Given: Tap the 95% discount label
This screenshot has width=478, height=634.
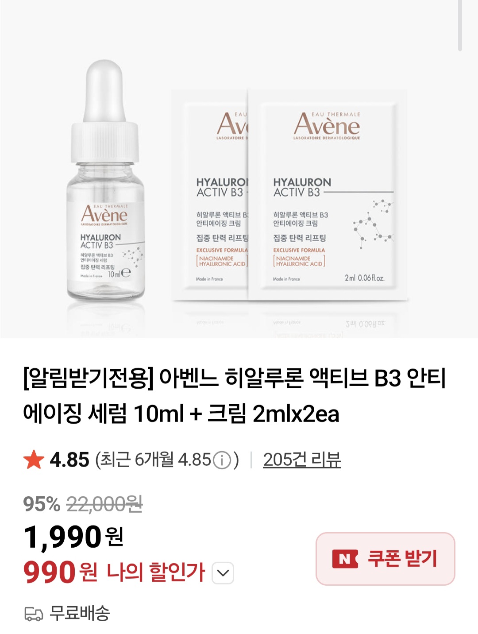Looking at the screenshot, I should pos(42,504).
